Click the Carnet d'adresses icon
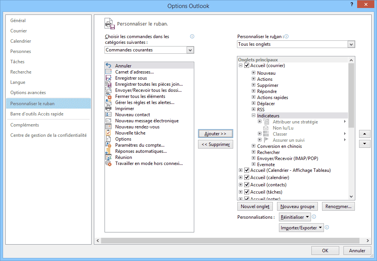This screenshot has height=261, width=377. (x=108, y=72)
